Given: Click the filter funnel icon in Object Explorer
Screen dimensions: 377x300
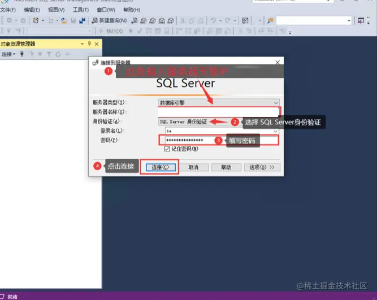Looking at the screenshot, I should (x=49, y=54).
